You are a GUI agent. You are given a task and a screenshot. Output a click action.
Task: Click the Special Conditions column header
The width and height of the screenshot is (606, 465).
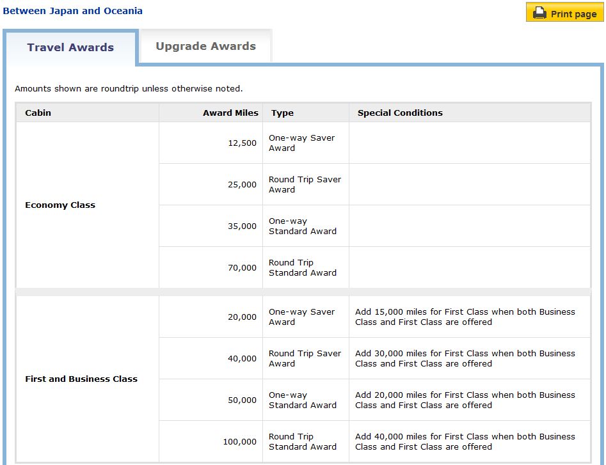400,113
